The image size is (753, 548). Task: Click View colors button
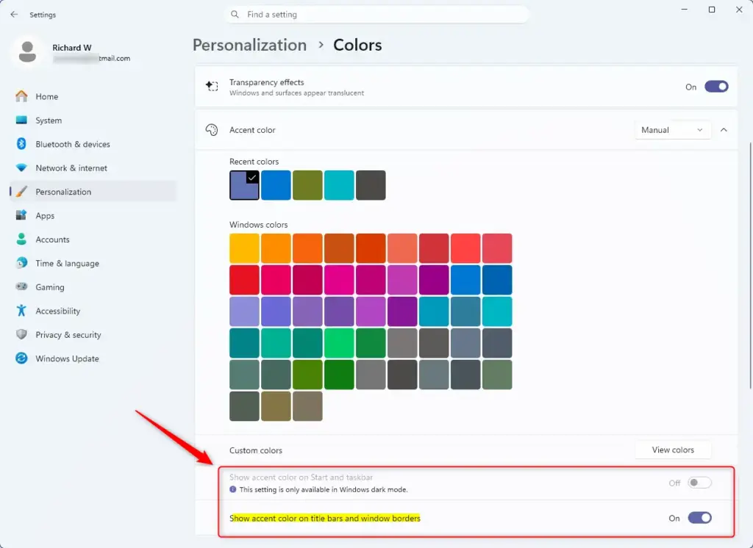[x=672, y=450]
